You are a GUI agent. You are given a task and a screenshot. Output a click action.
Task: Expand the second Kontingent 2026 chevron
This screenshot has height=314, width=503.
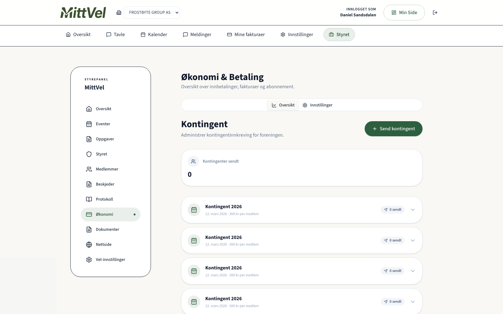(x=413, y=241)
